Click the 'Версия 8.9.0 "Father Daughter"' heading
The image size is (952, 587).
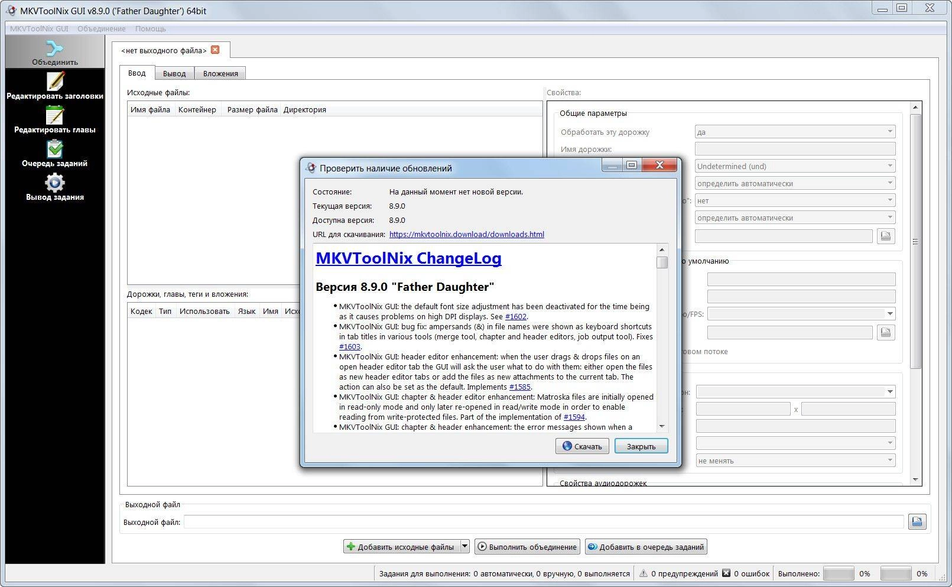point(405,287)
